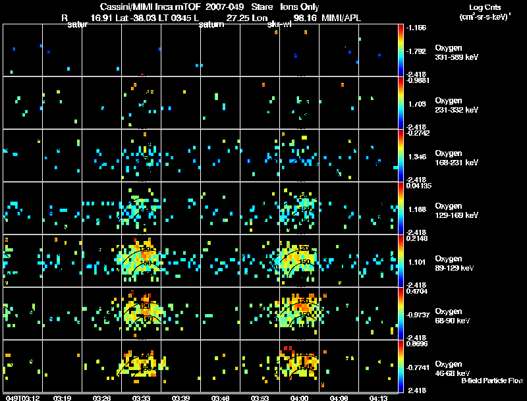The height and width of the screenshot is (401, 527).
Task: Click the 03:46 time axis label
Action: pos(220,398)
